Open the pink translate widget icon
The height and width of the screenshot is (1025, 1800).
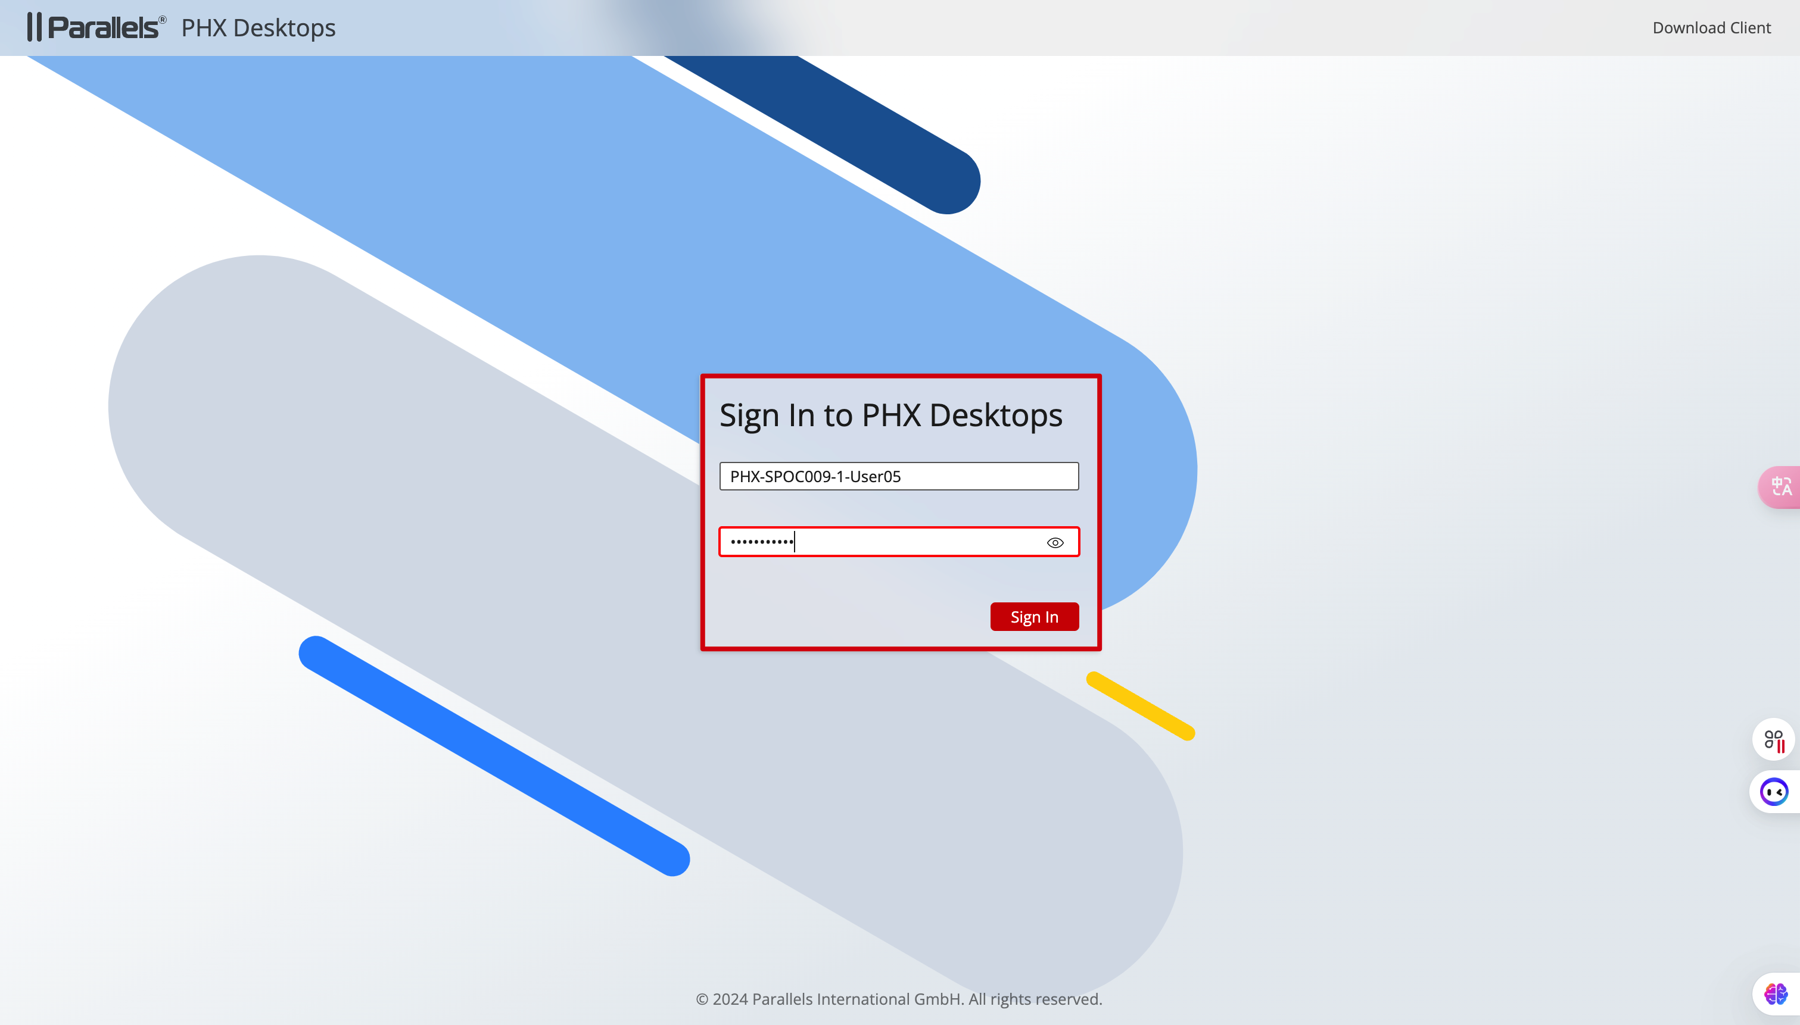point(1780,486)
